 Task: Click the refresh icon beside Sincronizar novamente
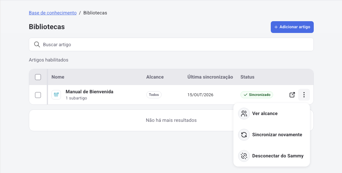pyautogui.click(x=244, y=134)
